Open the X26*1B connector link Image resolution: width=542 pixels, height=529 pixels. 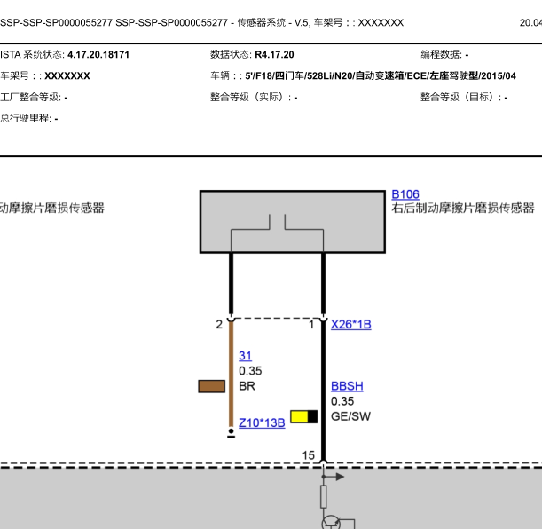[351, 324]
